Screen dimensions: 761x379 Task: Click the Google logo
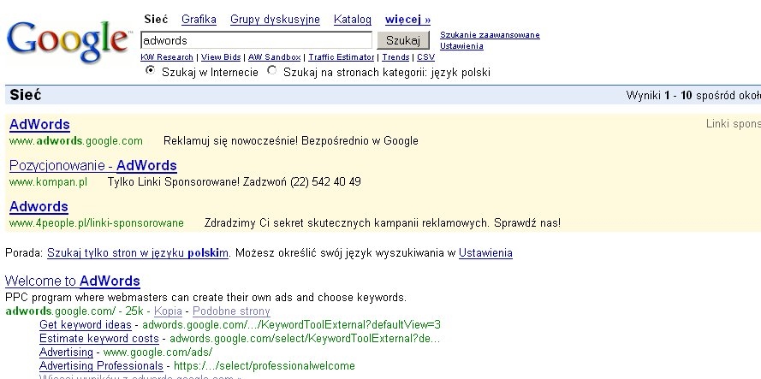click(68, 42)
